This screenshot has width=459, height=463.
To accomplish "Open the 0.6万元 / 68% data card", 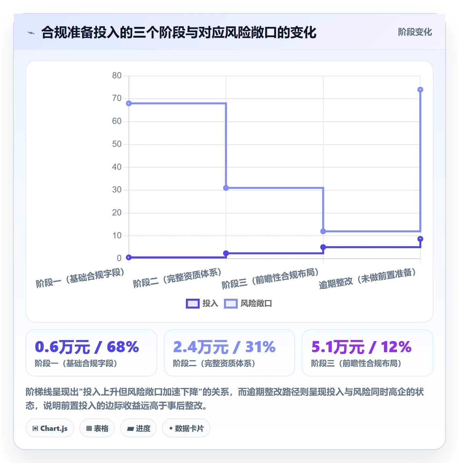I will [91, 353].
